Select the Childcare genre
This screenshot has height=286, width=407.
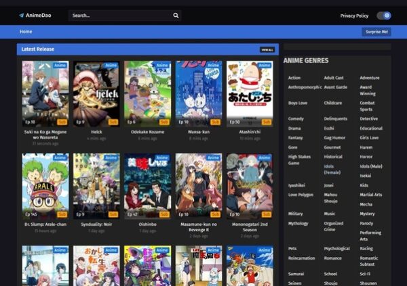tap(333, 103)
